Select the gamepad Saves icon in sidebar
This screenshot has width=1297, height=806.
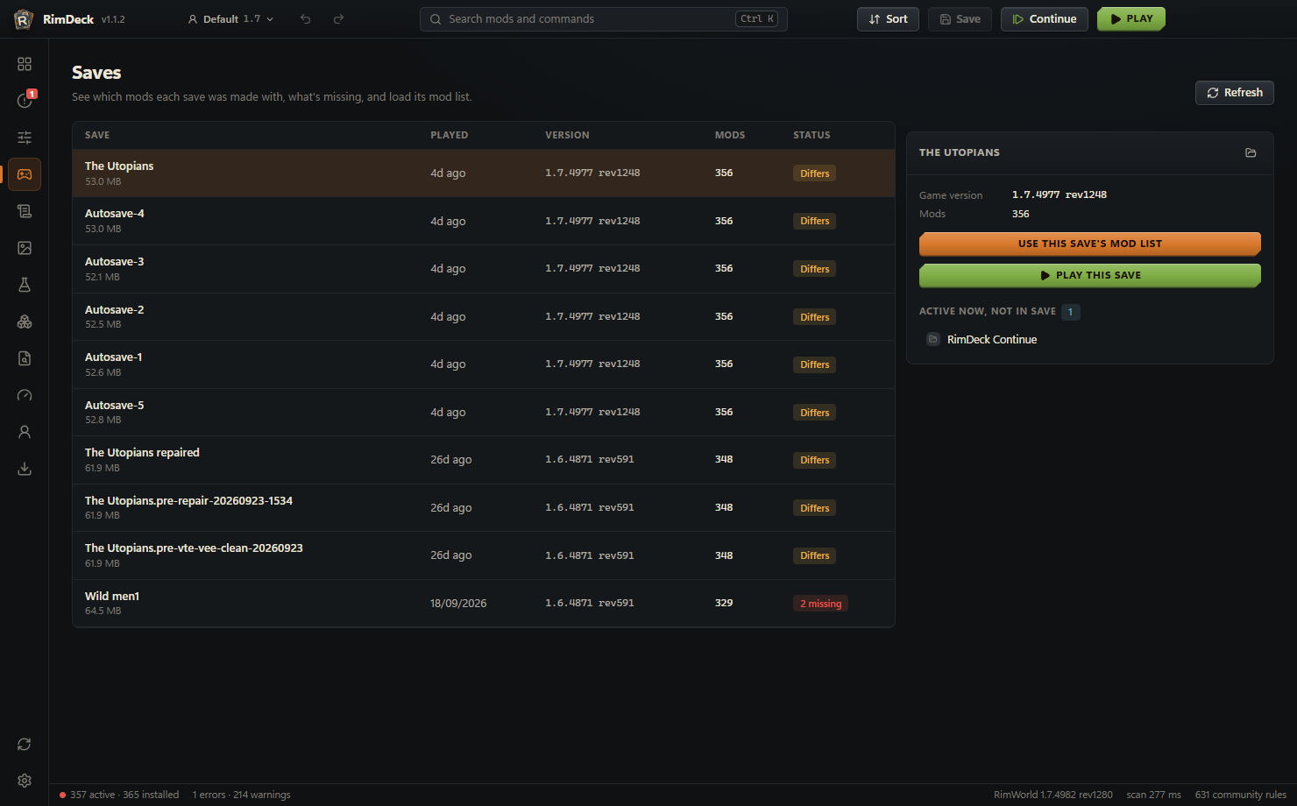25,174
